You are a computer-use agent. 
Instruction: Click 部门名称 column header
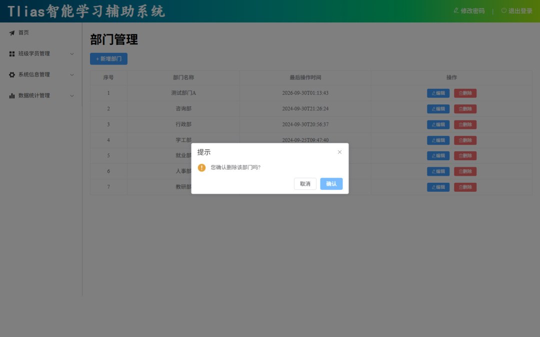[183, 78]
